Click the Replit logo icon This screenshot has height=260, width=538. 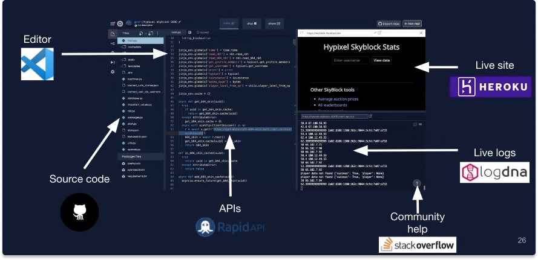click(x=120, y=24)
